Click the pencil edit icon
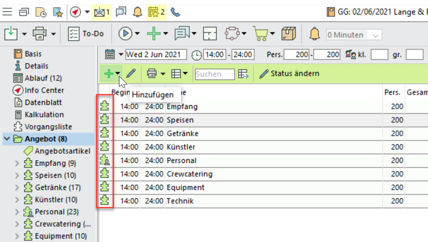Viewport: 428px width, 242px height. (x=131, y=73)
